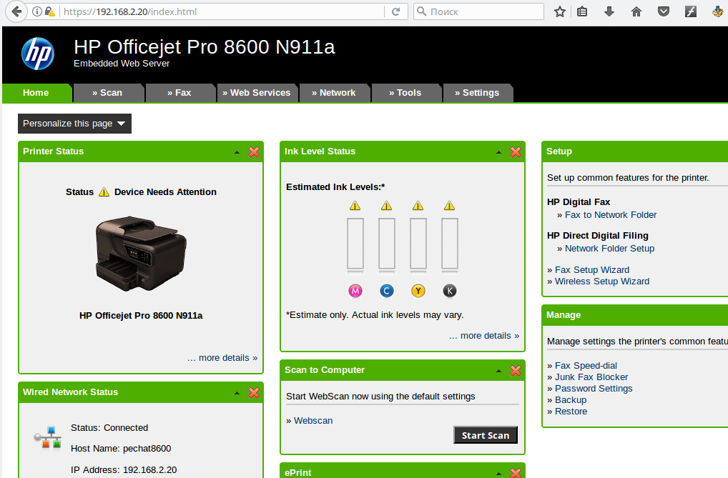Select the Home tab

coord(36,93)
